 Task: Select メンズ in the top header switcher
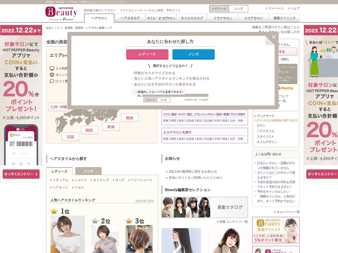238,8
